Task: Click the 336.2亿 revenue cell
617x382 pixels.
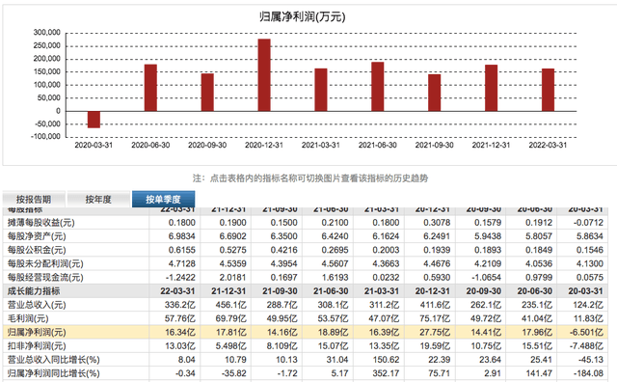Action: [x=180, y=305]
